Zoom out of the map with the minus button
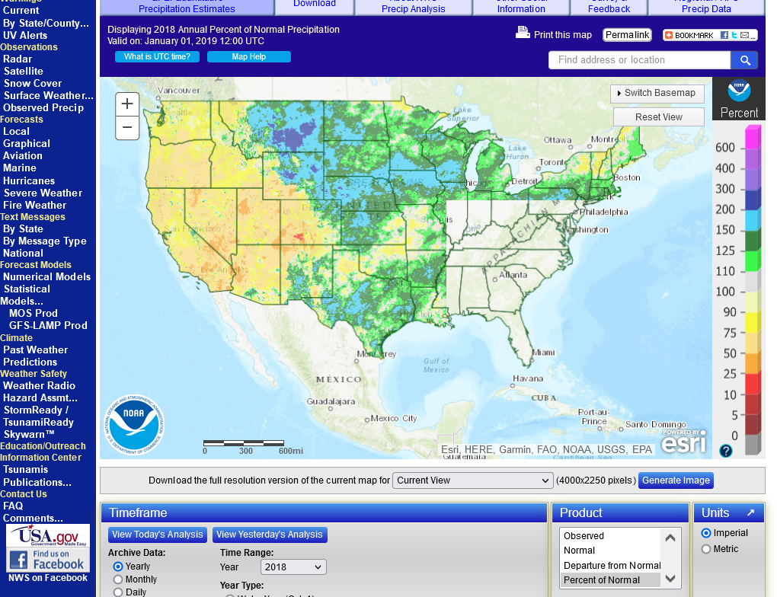This screenshot has height=597, width=777. pyautogui.click(x=127, y=128)
